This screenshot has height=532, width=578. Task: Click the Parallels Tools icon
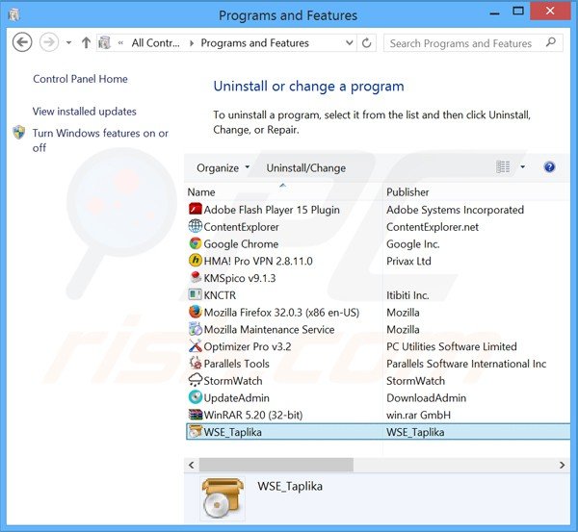click(196, 363)
